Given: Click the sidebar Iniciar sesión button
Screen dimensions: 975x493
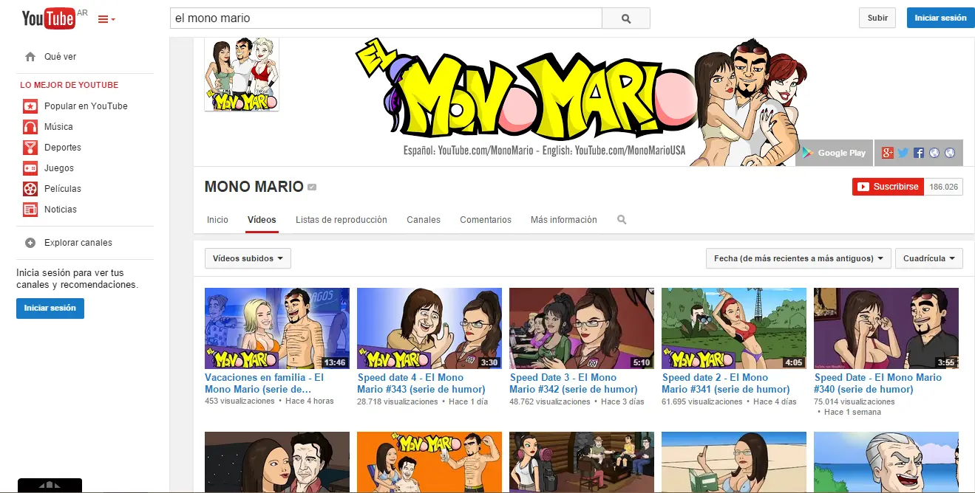Looking at the screenshot, I should coord(50,308).
